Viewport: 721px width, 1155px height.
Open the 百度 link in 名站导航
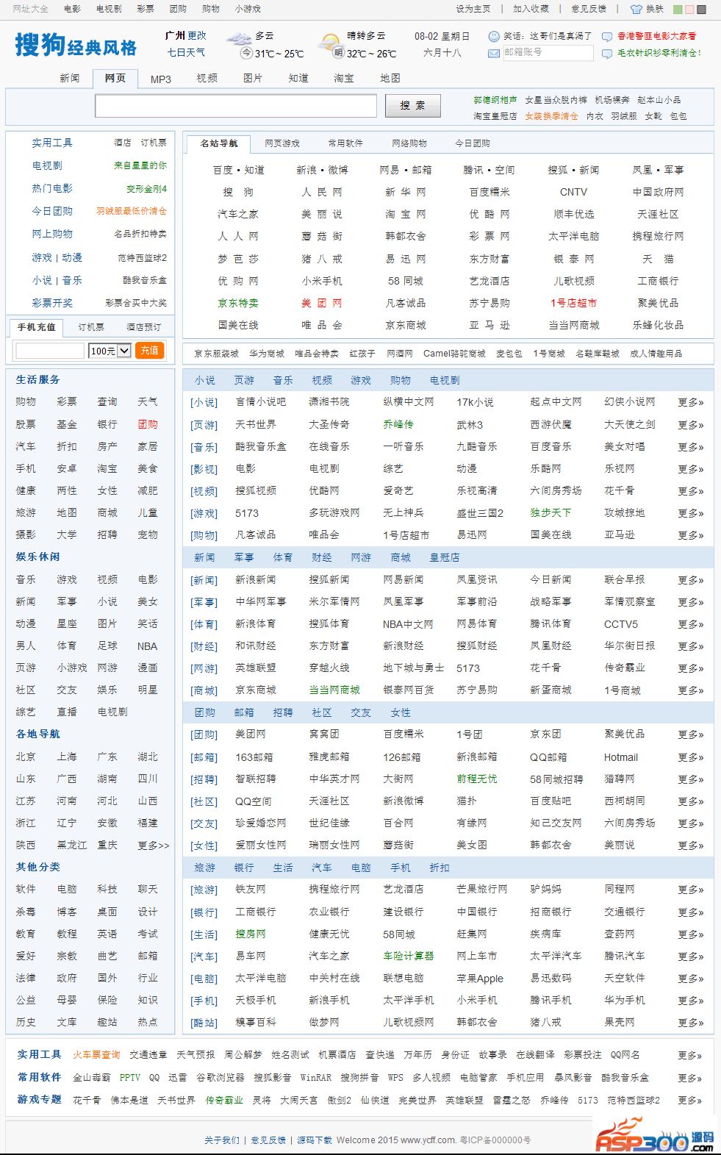(223, 170)
